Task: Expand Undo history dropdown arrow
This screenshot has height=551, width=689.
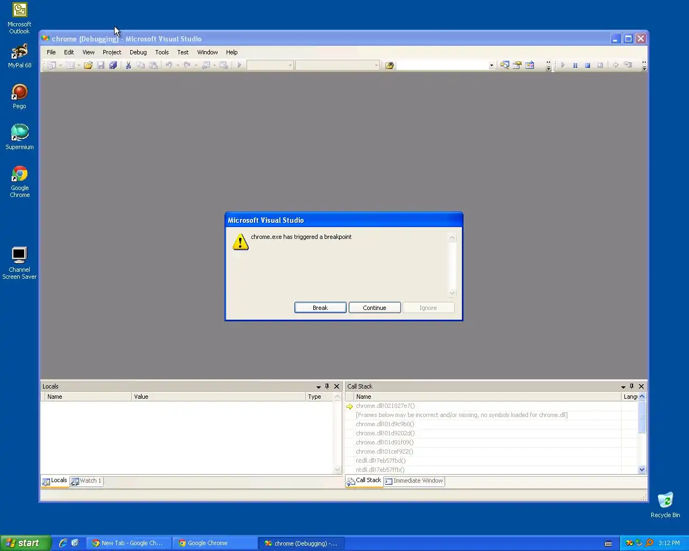Action: point(178,65)
